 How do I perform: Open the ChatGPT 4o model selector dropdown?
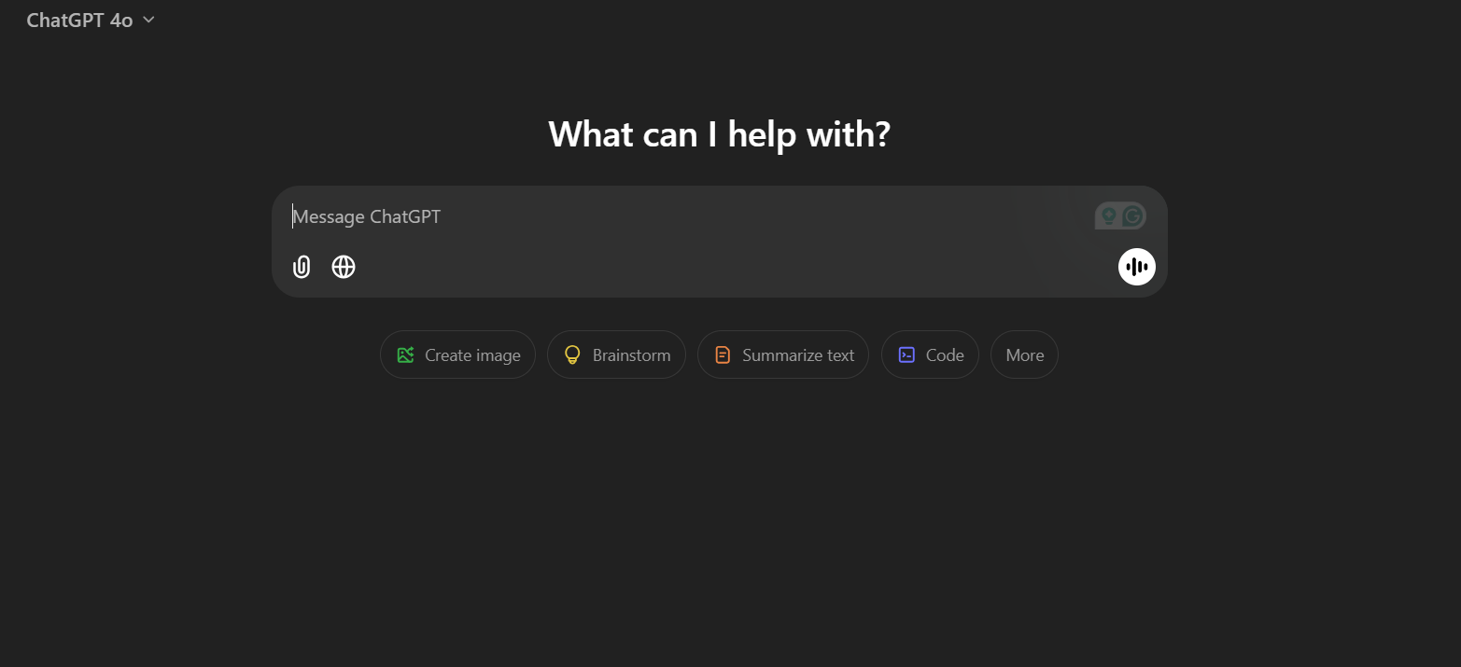click(91, 20)
